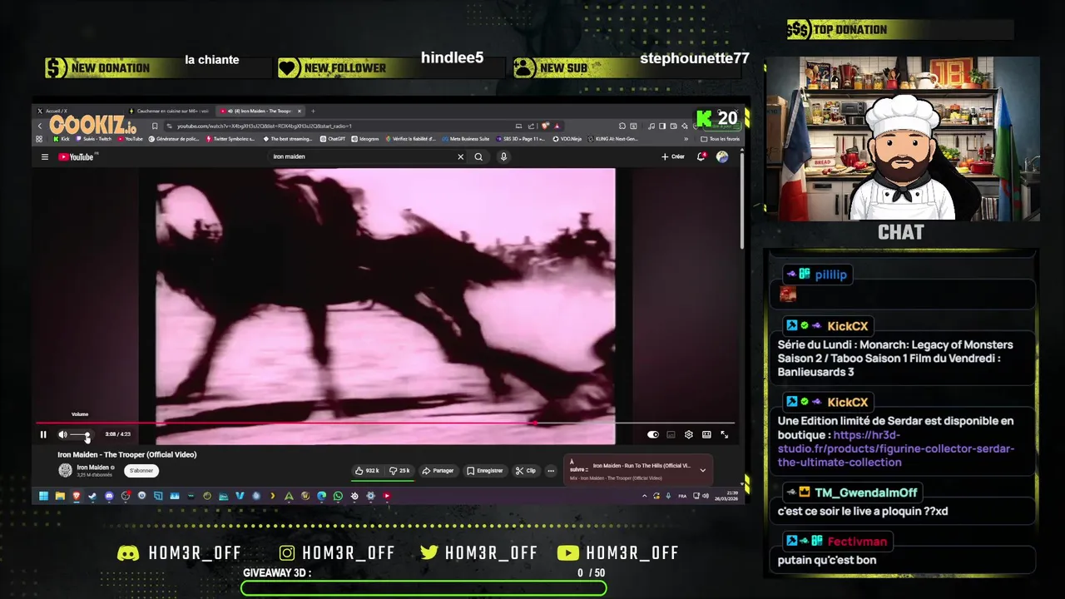The width and height of the screenshot is (1065, 599).
Task: Adjust the YouTube volume slider
Action: coord(80,434)
